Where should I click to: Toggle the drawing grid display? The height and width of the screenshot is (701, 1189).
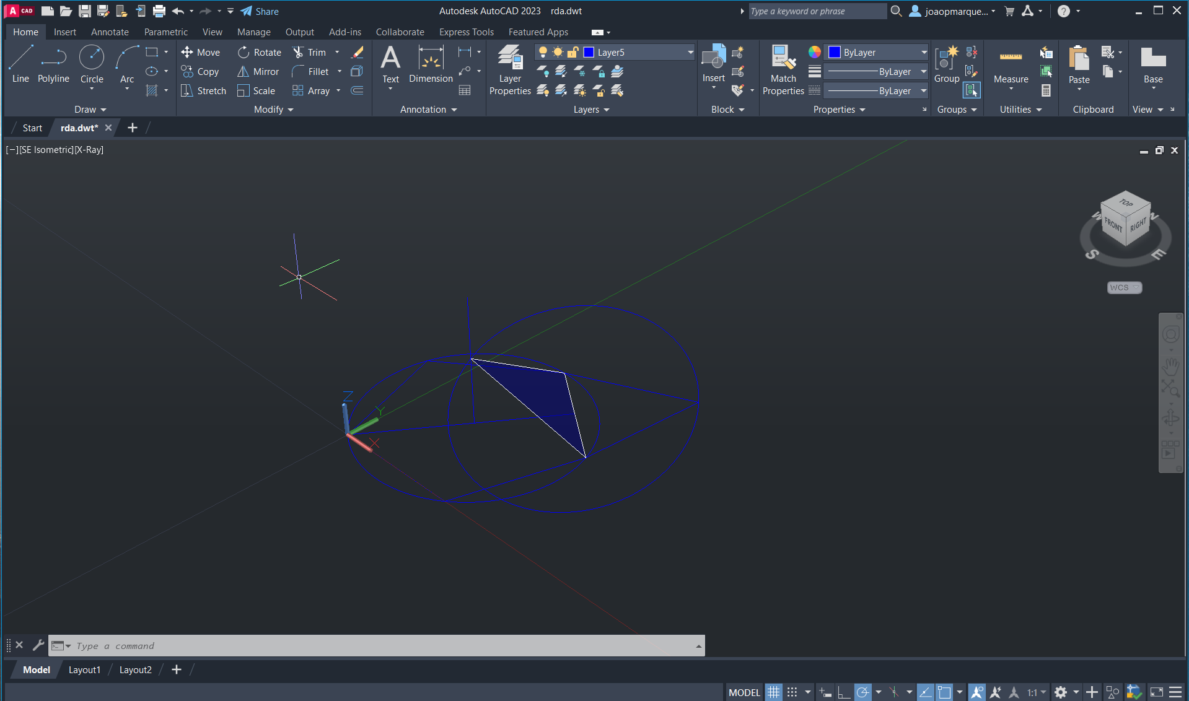(773, 692)
